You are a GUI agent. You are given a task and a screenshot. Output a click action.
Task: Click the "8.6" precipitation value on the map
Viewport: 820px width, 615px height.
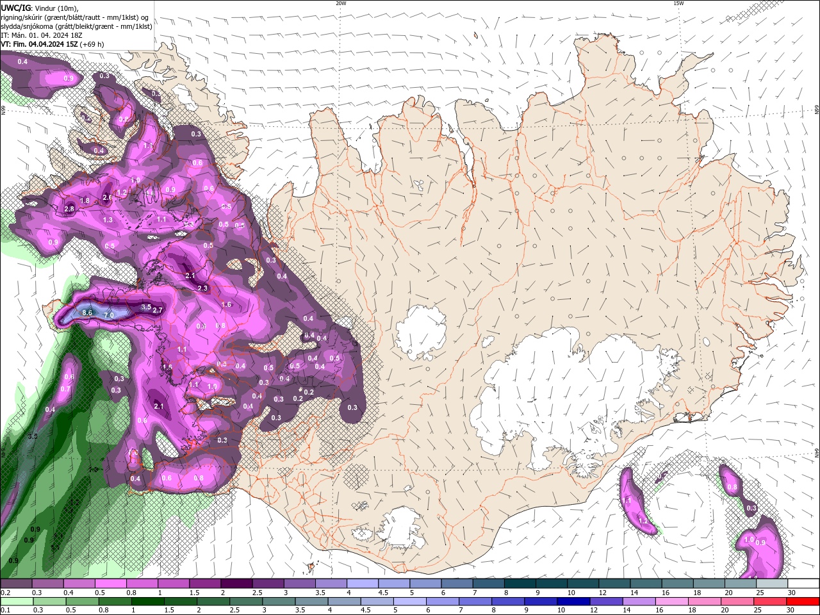pos(88,313)
